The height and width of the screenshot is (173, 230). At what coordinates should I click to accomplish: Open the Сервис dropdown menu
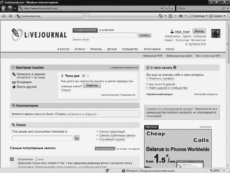217,16
